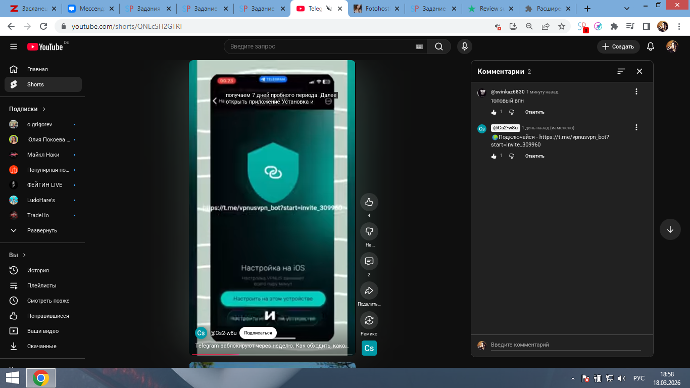Open the Chrome extensions puzzle icon
690x388 pixels.
[x=614, y=26]
